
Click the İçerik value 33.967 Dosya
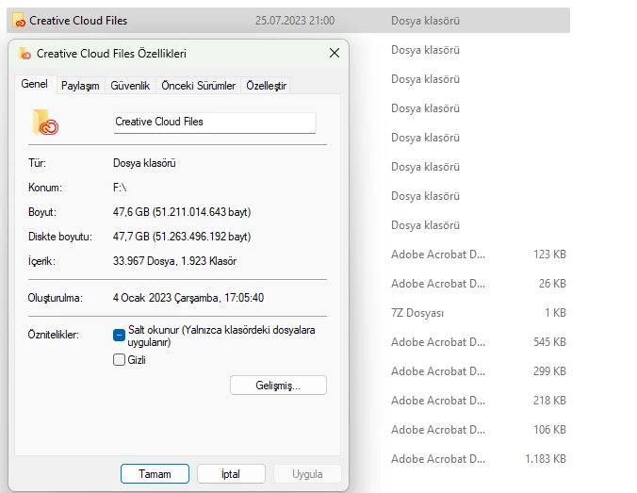pyautogui.click(x=174, y=261)
